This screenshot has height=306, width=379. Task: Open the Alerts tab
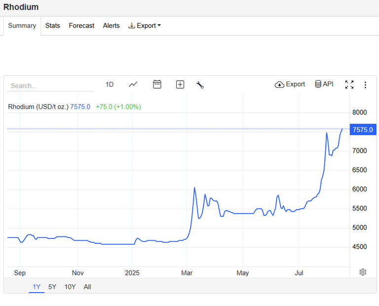[111, 26]
